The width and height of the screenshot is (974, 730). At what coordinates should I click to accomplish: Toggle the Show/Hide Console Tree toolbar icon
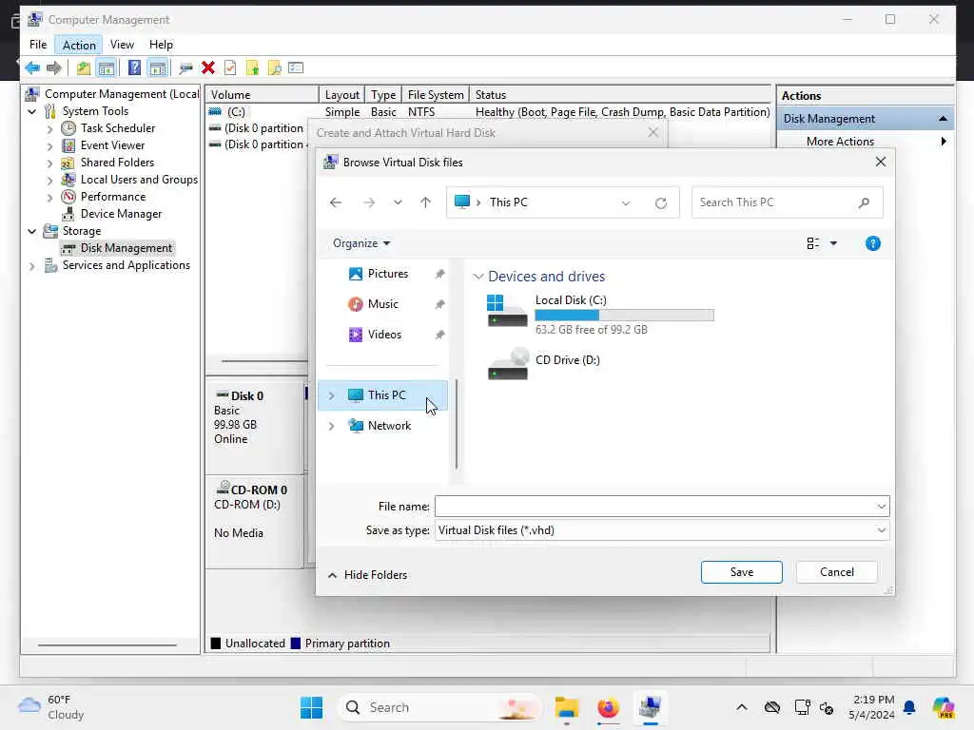tap(107, 67)
